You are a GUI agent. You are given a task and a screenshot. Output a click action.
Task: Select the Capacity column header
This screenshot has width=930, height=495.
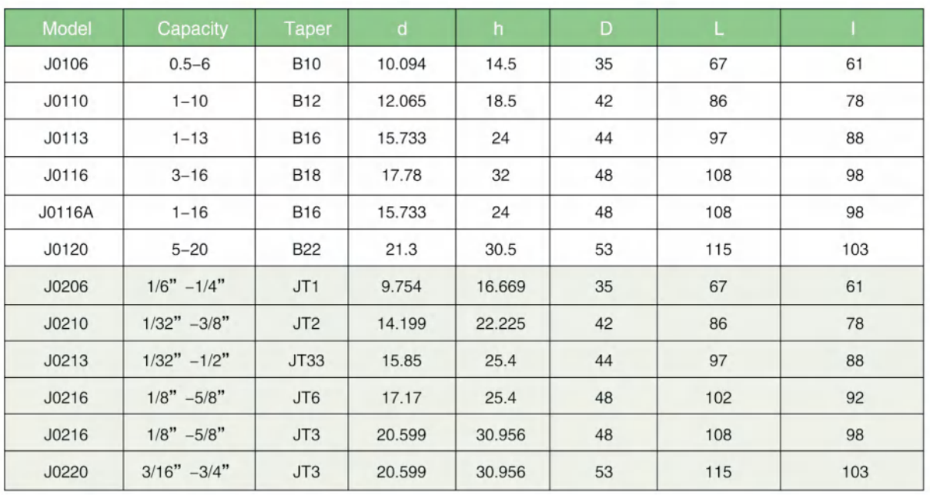192,29
